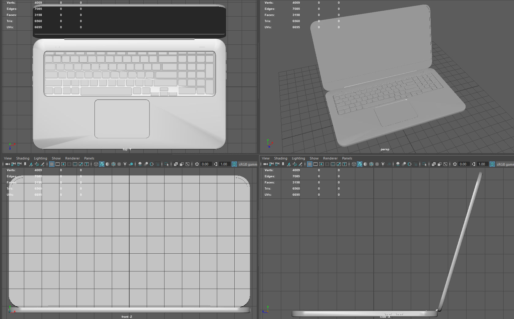Click Grease Pencil icon in front panel
This screenshot has width=514, height=319.
pyautogui.click(x=43, y=164)
